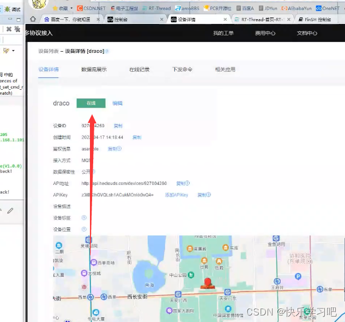Screen dimensions: 345x322
Task: Copy the 设备ID value
Action: coord(118,126)
